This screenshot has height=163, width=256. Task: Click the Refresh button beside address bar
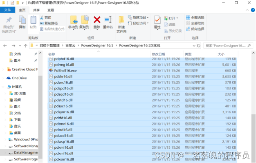199,46
